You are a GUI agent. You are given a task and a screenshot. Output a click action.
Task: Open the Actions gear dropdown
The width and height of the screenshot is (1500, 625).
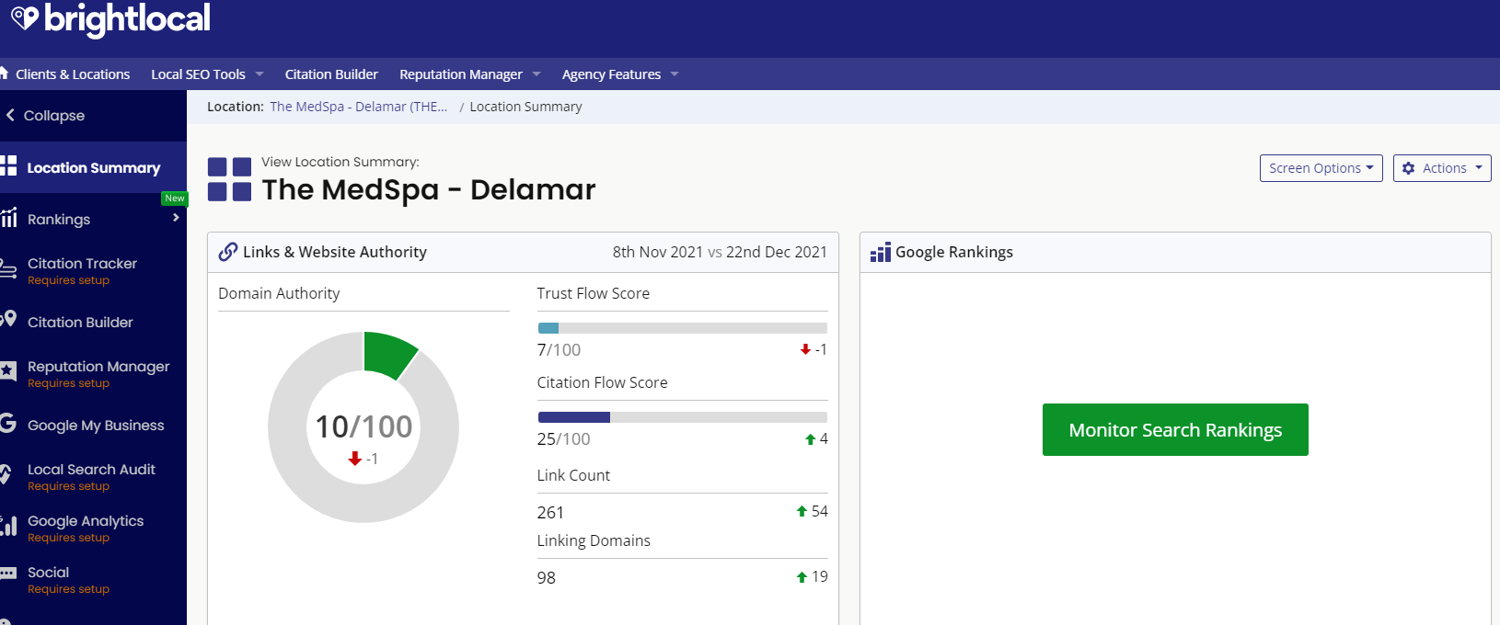1442,168
